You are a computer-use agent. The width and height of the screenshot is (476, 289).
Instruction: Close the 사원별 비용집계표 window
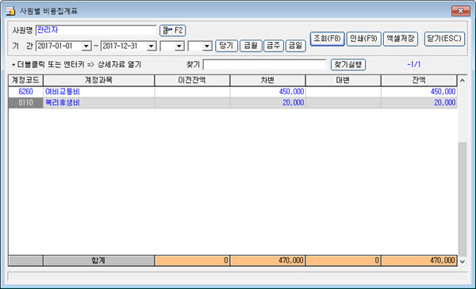[460, 11]
